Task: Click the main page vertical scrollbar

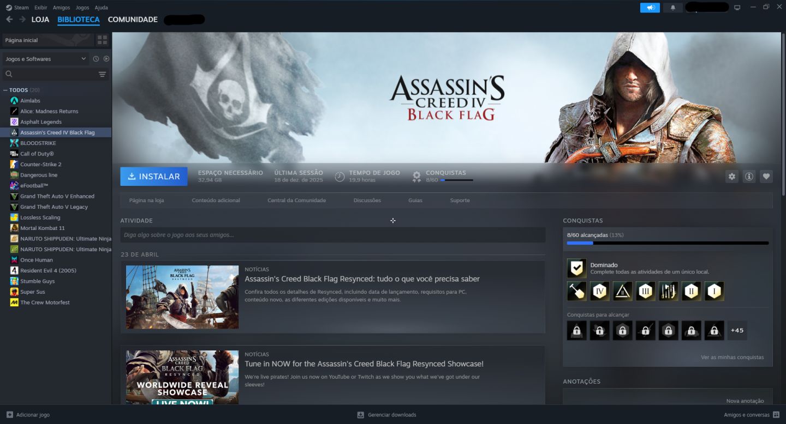Action: [x=784, y=114]
